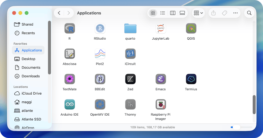Open Desktop in the sidebar
The image size is (263, 138).
click(x=28, y=59)
